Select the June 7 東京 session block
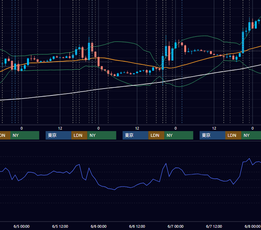Screen dimensions: 261x230 [212, 135]
